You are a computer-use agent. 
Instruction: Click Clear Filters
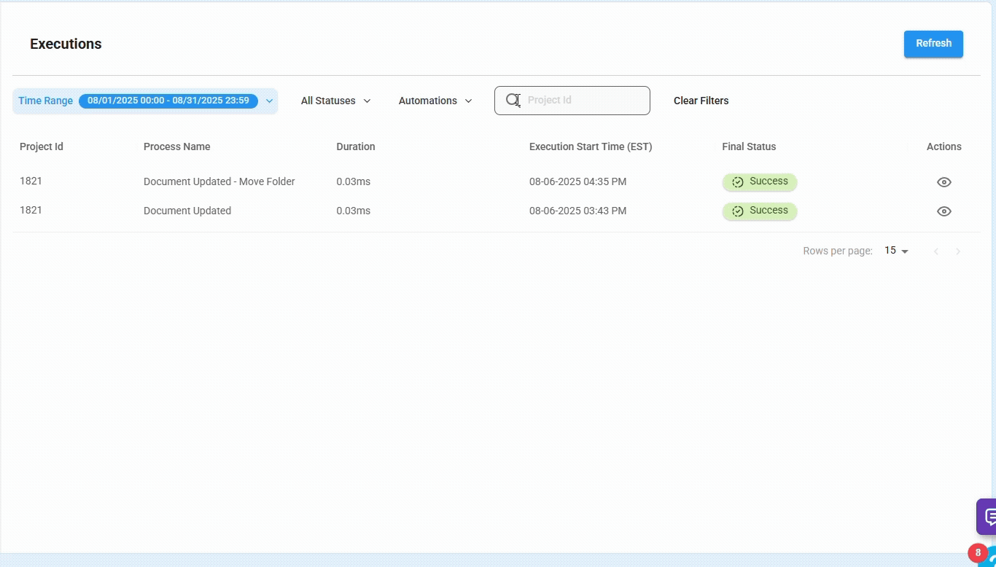[701, 101]
